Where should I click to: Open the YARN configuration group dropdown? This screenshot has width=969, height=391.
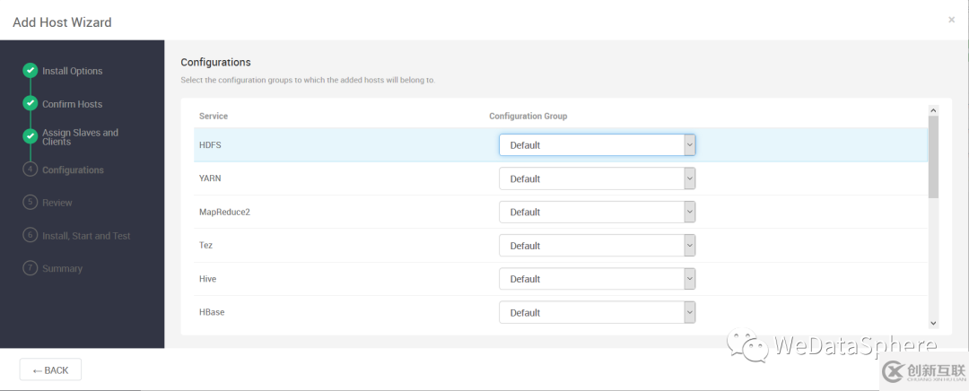pos(597,178)
